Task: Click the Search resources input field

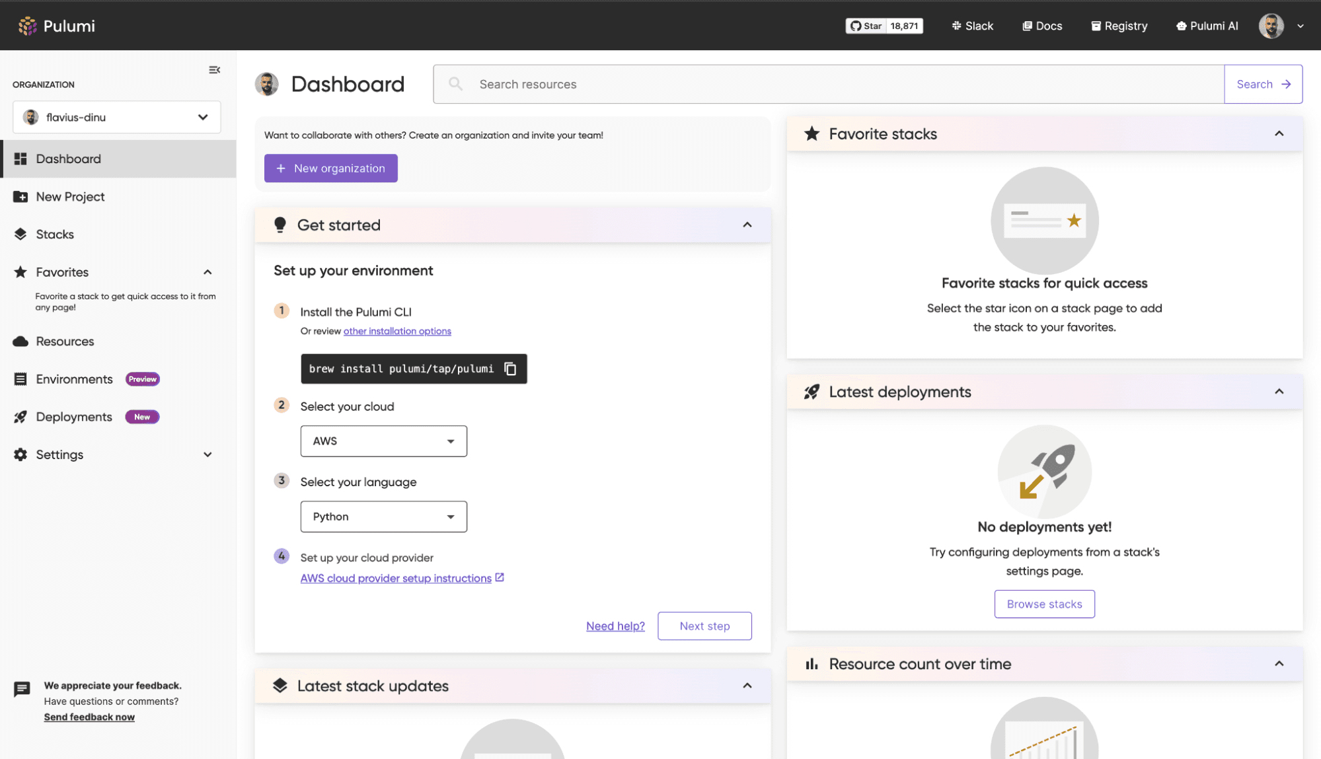Action: (829, 84)
